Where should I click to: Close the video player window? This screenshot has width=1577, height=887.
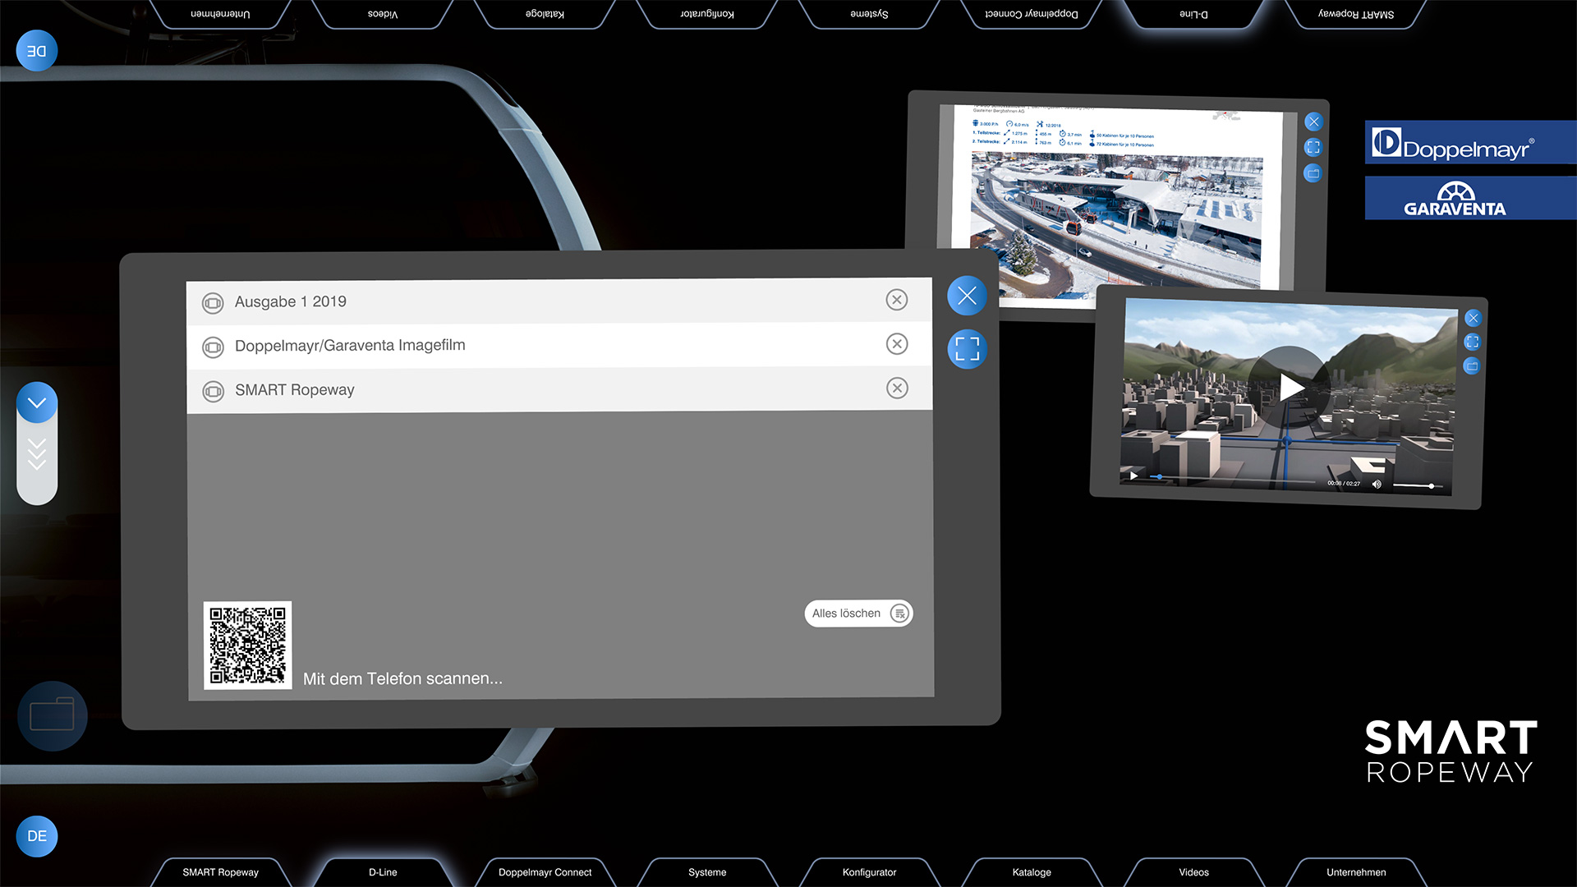pyautogui.click(x=1473, y=318)
